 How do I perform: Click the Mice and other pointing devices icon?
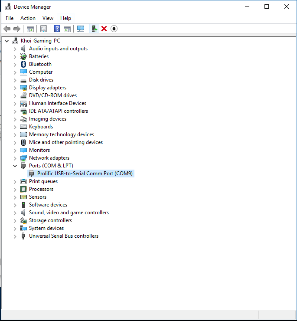pyautogui.click(x=23, y=142)
